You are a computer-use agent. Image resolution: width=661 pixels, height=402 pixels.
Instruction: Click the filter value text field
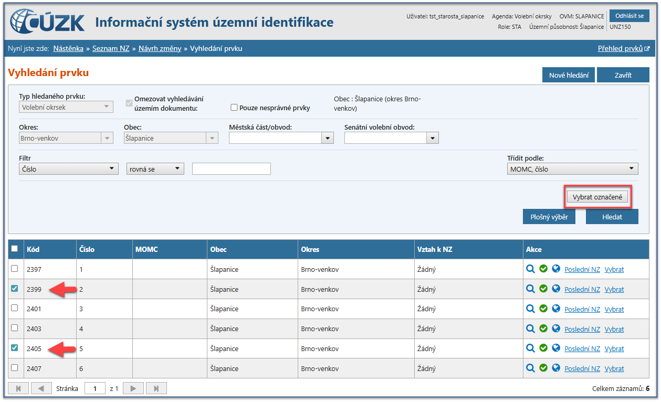pos(231,169)
